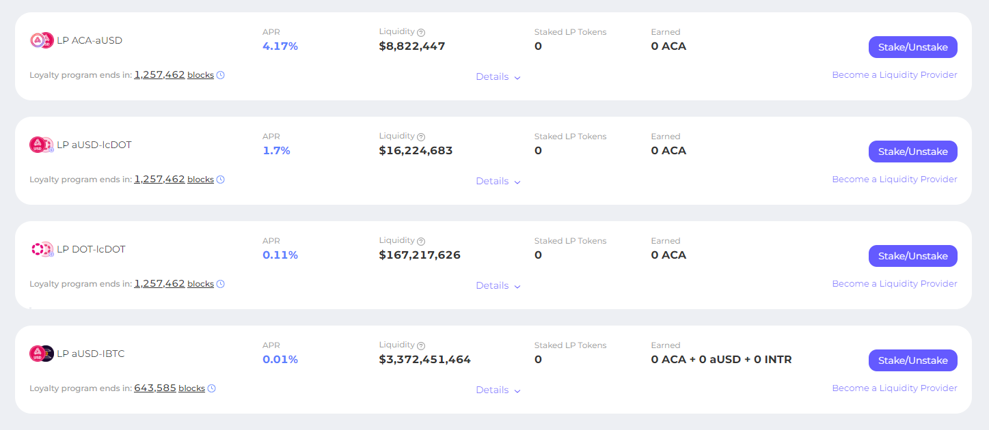Click the DOT-lcDOT pair token icon

pos(42,249)
